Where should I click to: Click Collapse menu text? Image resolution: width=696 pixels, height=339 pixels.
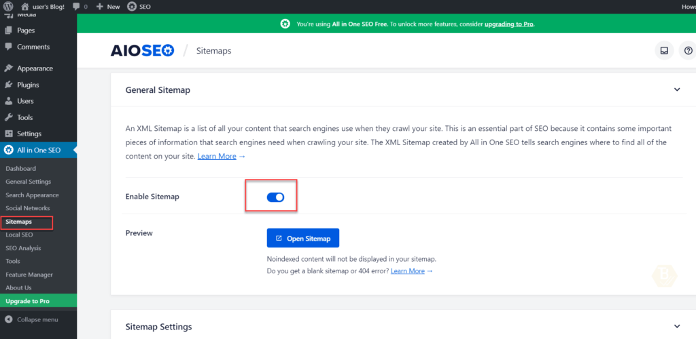pyautogui.click(x=37, y=319)
